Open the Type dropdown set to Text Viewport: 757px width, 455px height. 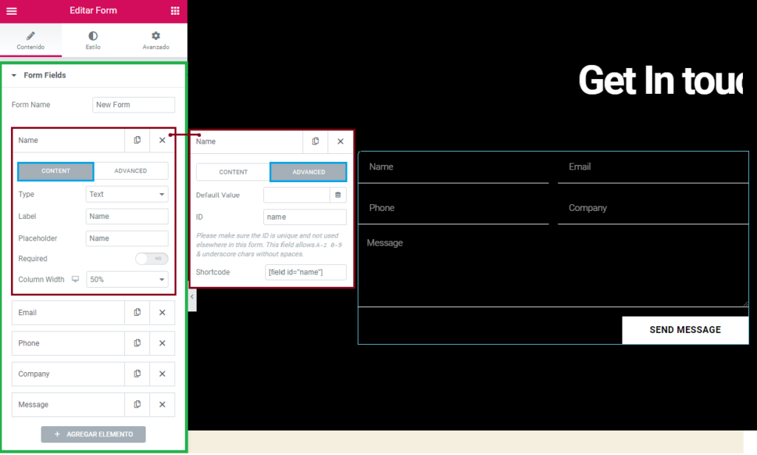pos(127,195)
